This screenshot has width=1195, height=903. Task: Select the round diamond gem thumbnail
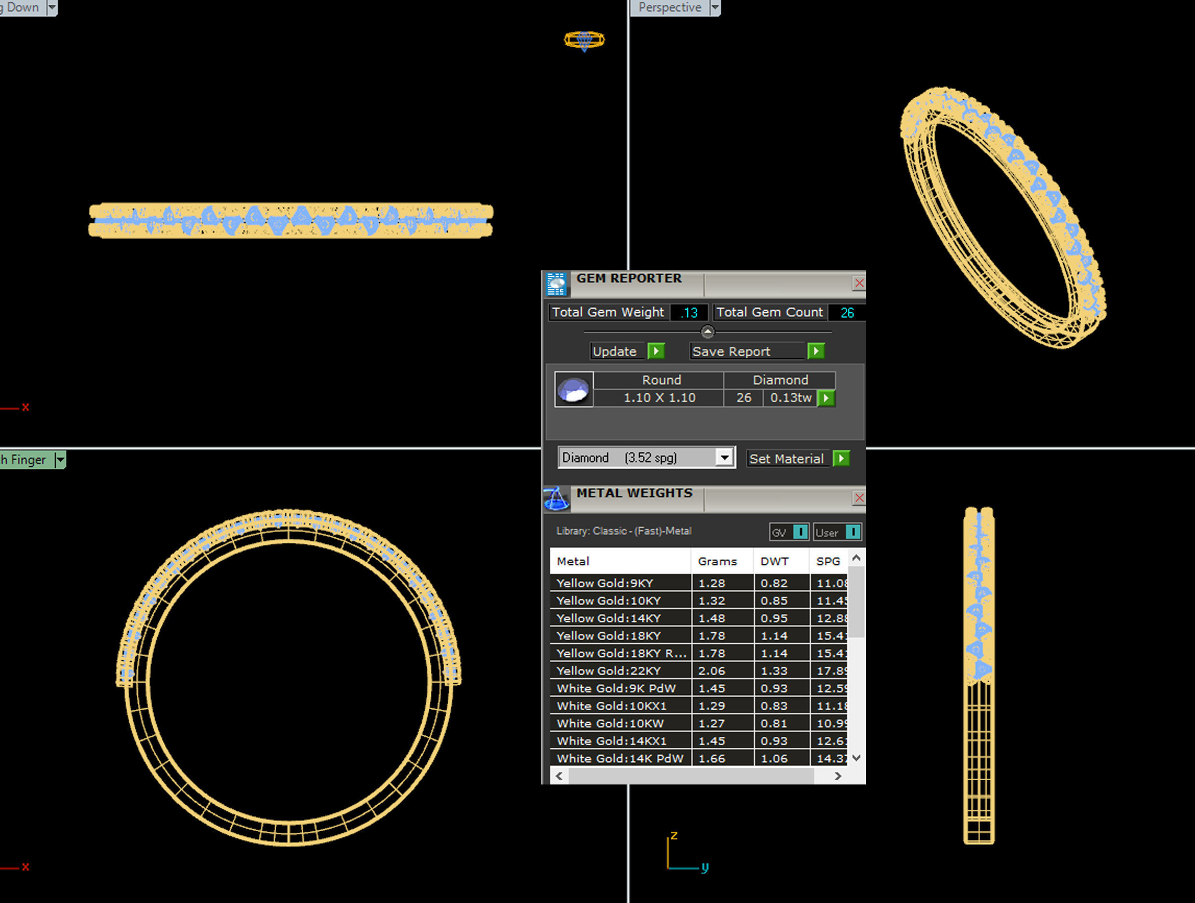coord(574,389)
